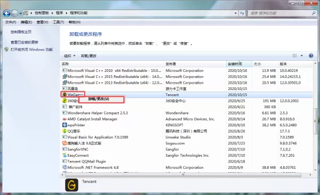Click KINGSOFT publisher cell
This screenshot has height=195, width=320.
pyautogui.click(x=174, y=125)
